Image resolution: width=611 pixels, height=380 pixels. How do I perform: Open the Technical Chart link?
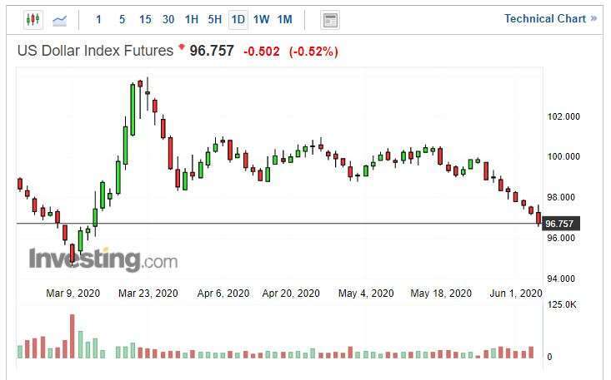551,18
